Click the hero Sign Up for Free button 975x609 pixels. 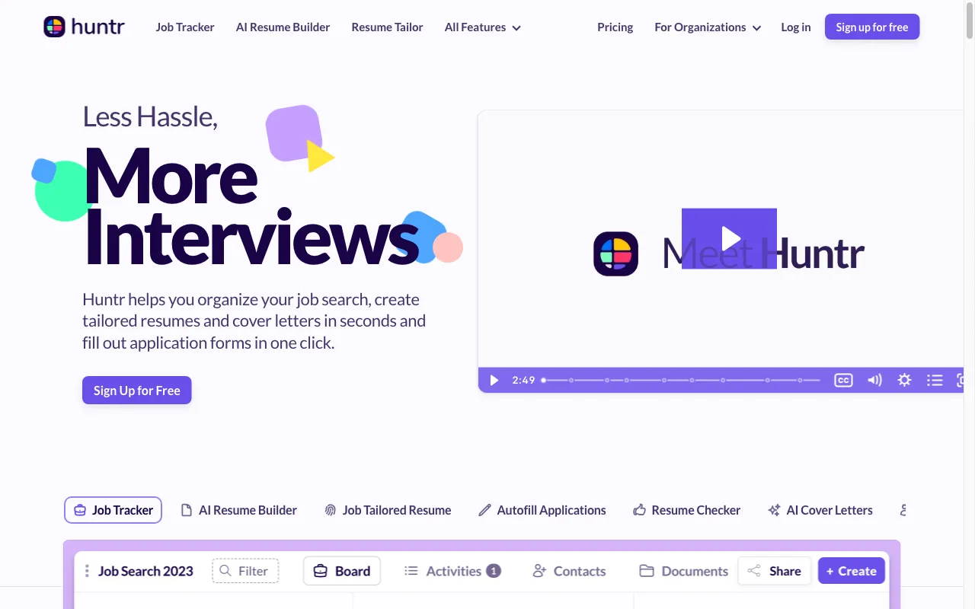pos(137,391)
